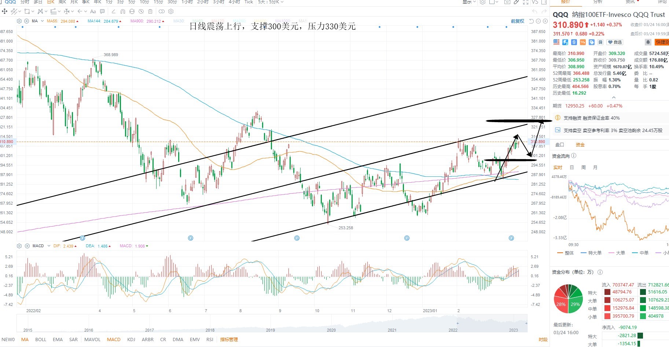Screen dimensions: 669x347
Task: Add a text annotation (Aa) tool
Action: pos(93,11)
